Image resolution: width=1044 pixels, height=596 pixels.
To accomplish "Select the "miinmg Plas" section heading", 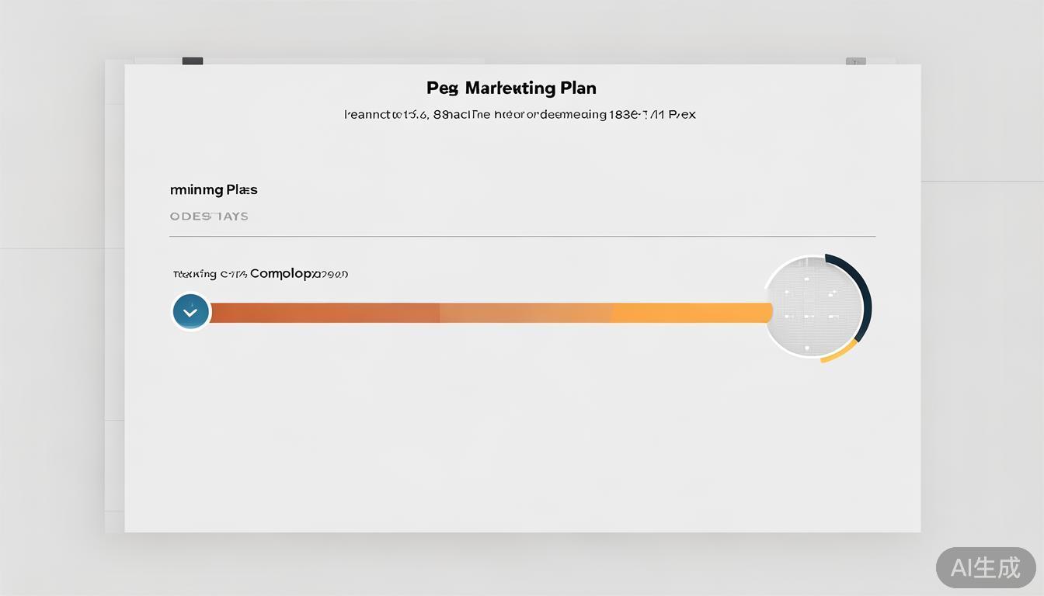I will (x=214, y=189).
